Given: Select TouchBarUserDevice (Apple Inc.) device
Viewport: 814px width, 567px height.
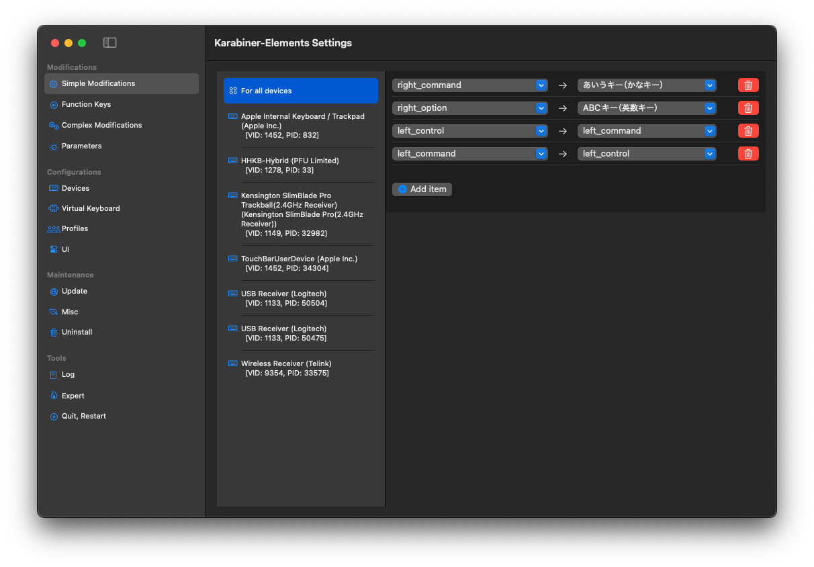Looking at the screenshot, I should point(301,263).
